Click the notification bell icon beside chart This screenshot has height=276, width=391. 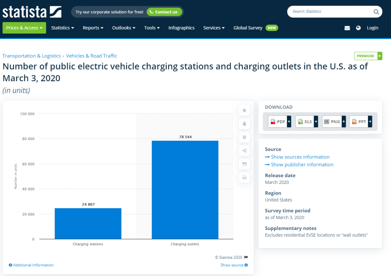click(244, 124)
